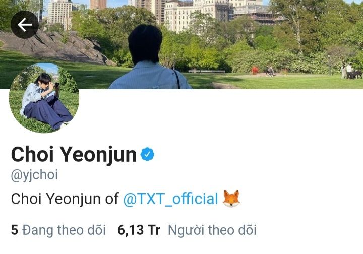Tap the following count number 5
The height and width of the screenshot is (254, 363).
[14, 230]
